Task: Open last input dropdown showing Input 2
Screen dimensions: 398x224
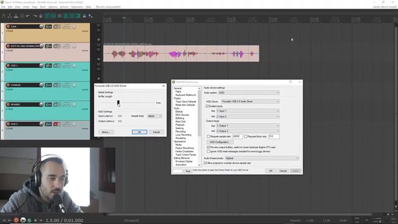Action: [248, 116]
